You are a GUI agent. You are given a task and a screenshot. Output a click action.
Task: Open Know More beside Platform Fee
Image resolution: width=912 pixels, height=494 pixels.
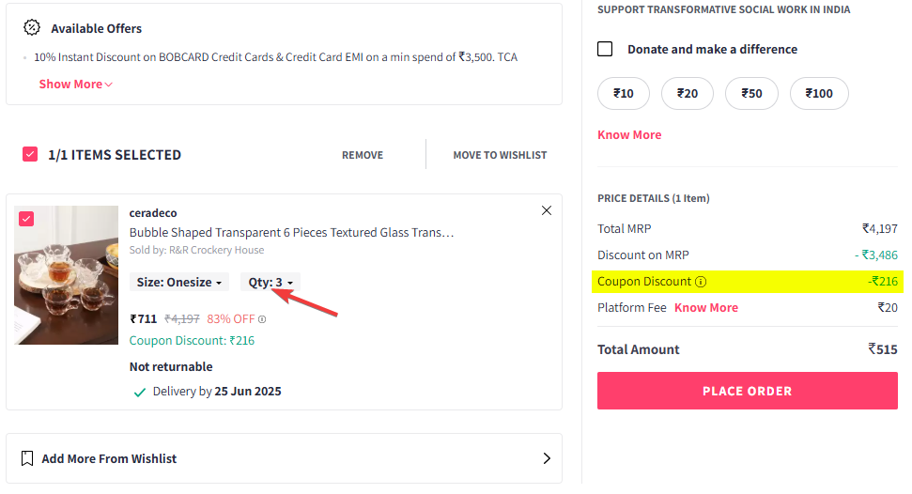pos(706,308)
